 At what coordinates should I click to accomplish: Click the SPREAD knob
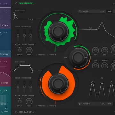pos(105,65)
